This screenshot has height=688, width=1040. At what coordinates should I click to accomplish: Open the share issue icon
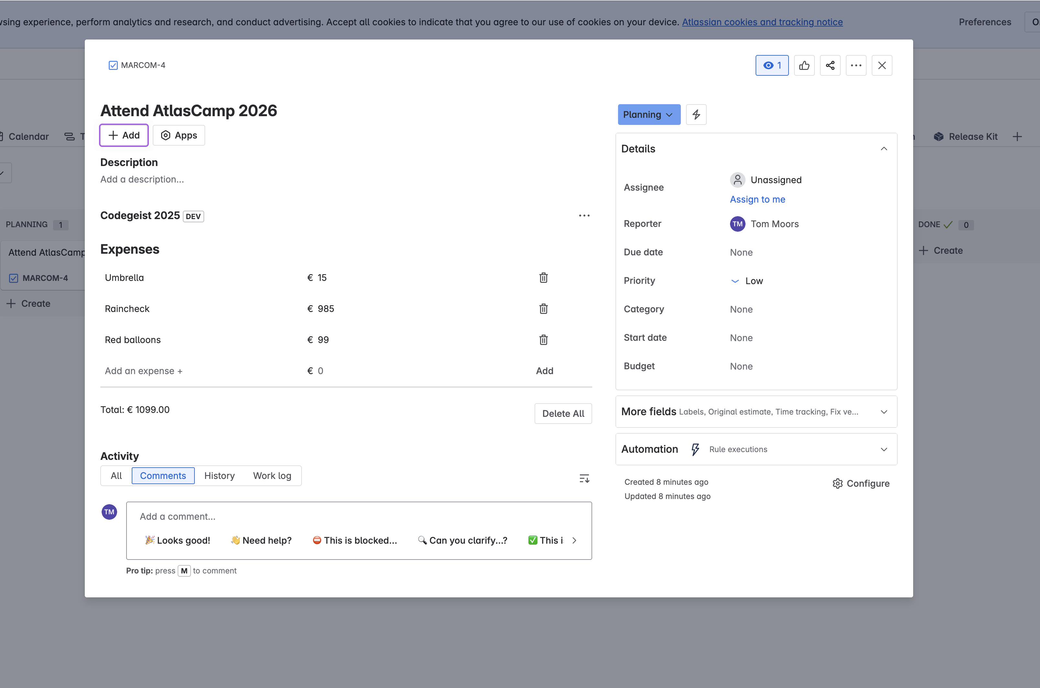pos(830,65)
